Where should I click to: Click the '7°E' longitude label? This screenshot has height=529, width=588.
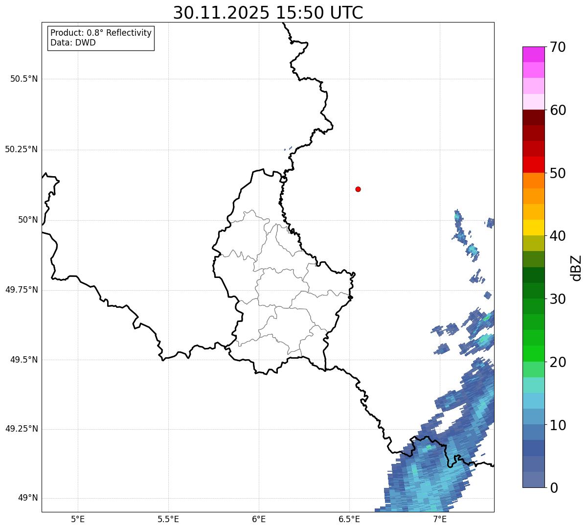[440, 519]
